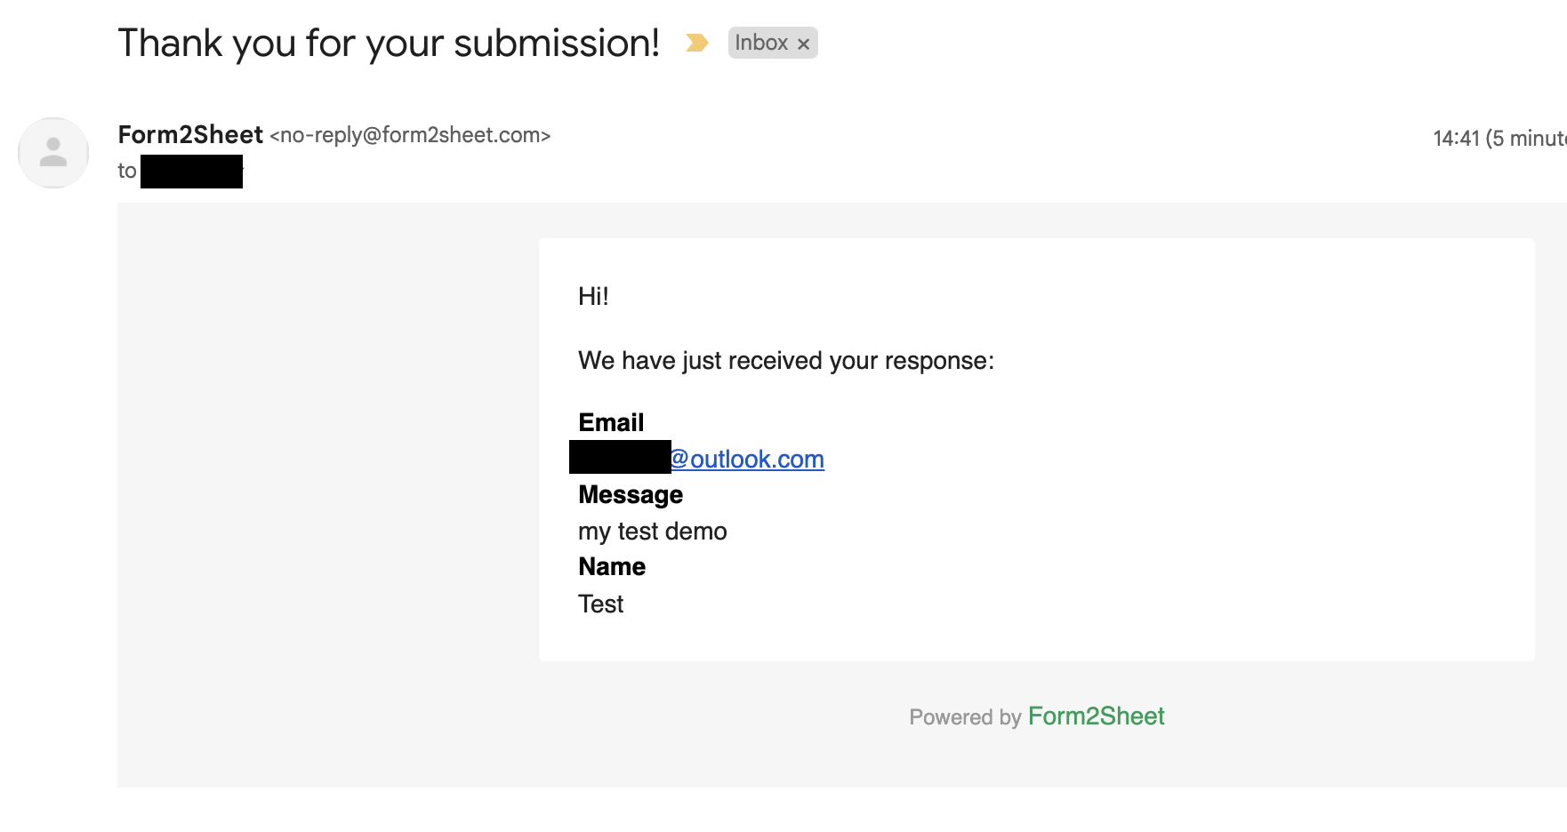1567x832 pixels.
Task: Remove the Inbox label with its X
Action: click(x=803, y=44)
